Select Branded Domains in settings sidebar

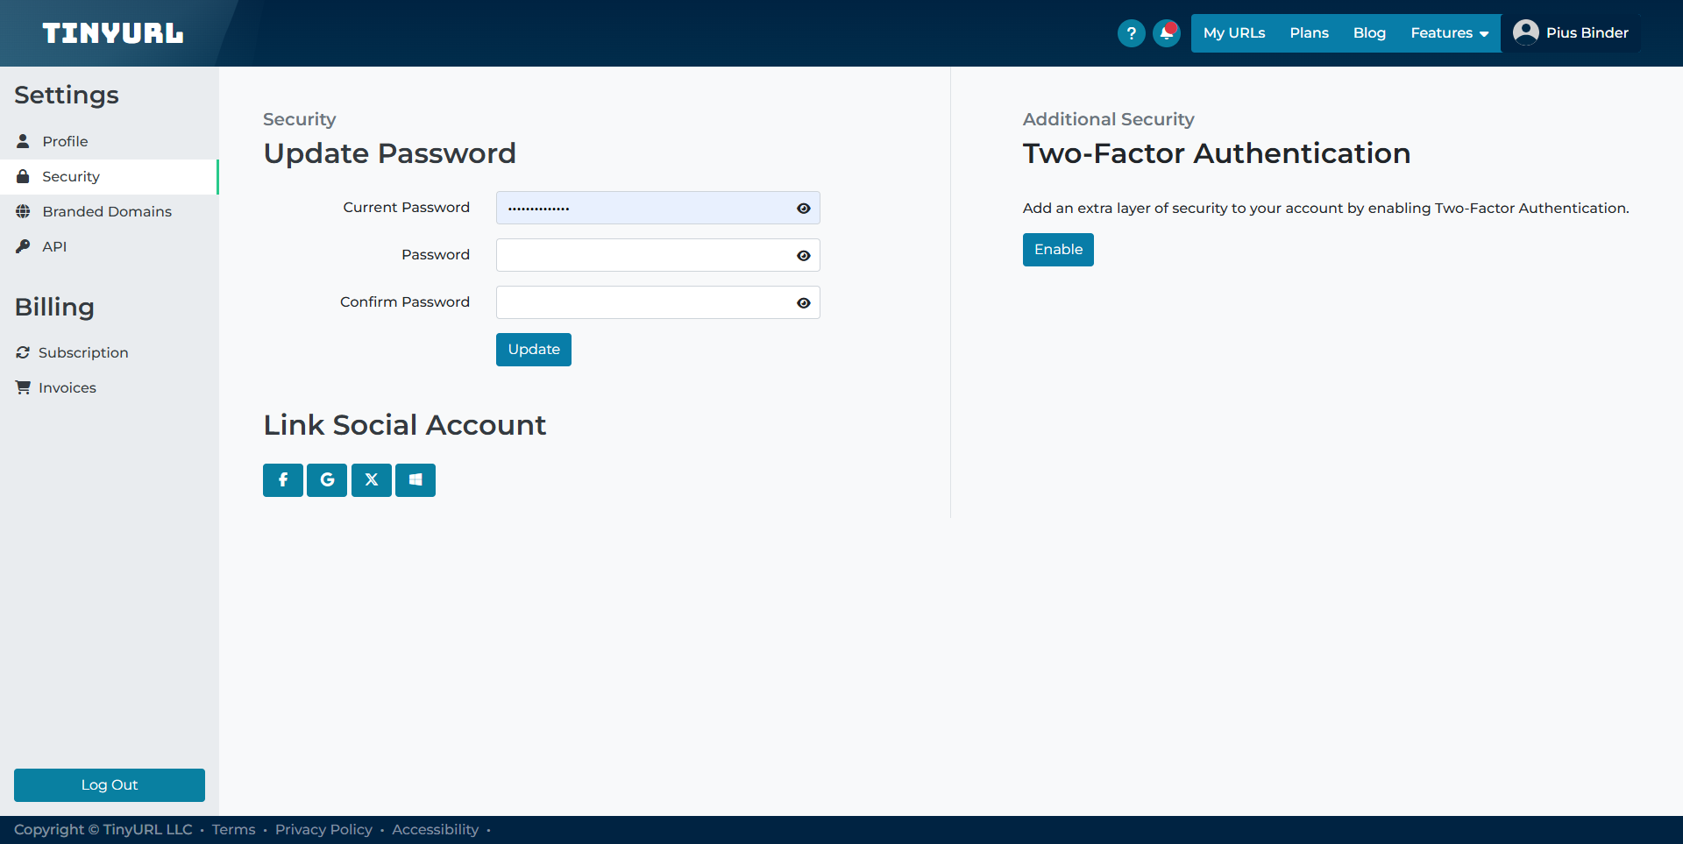point(107,212)
